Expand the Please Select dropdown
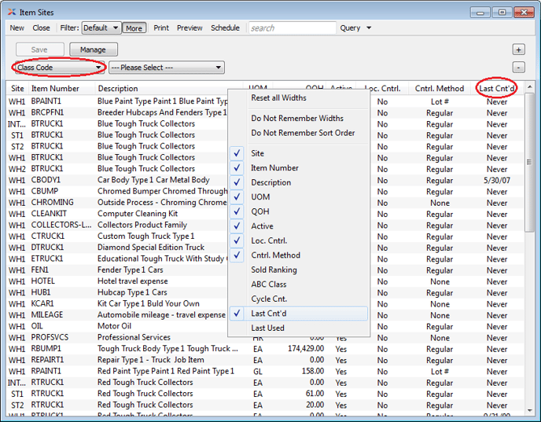541x422 pixels. tap(166, 68)
